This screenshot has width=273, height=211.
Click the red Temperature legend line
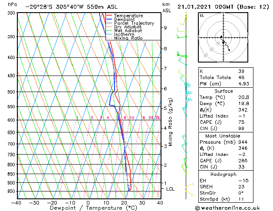tap(109, 16)
